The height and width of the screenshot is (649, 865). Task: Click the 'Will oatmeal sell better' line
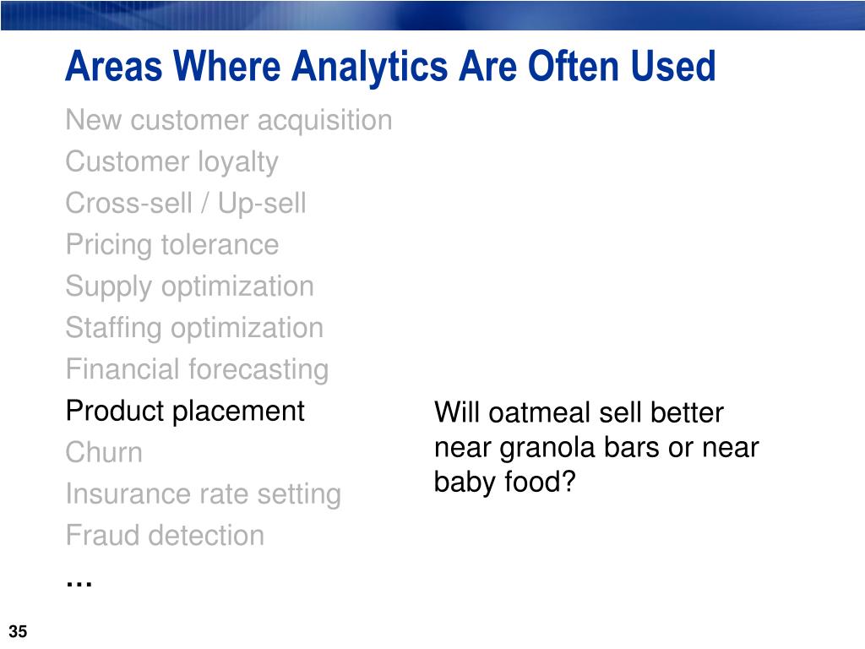coord(579,412)
